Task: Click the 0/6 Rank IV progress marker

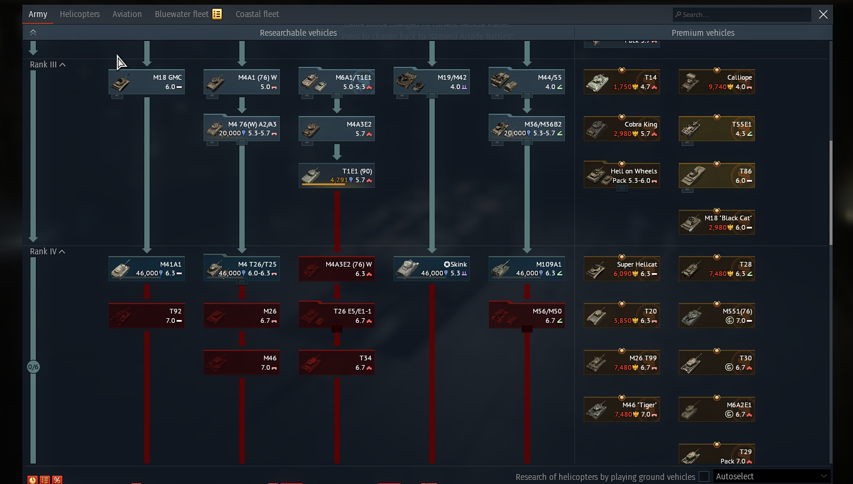Action: coord(33,367)
